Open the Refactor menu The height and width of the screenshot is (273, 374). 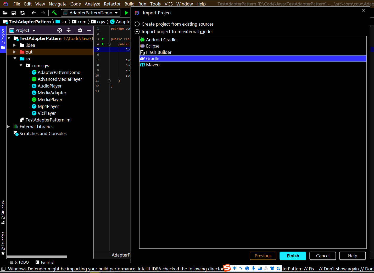tap(112, 4)
